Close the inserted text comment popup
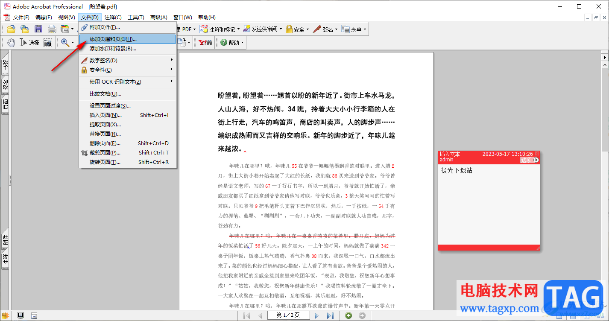This screenshot has height=321, width=609. 537,153
